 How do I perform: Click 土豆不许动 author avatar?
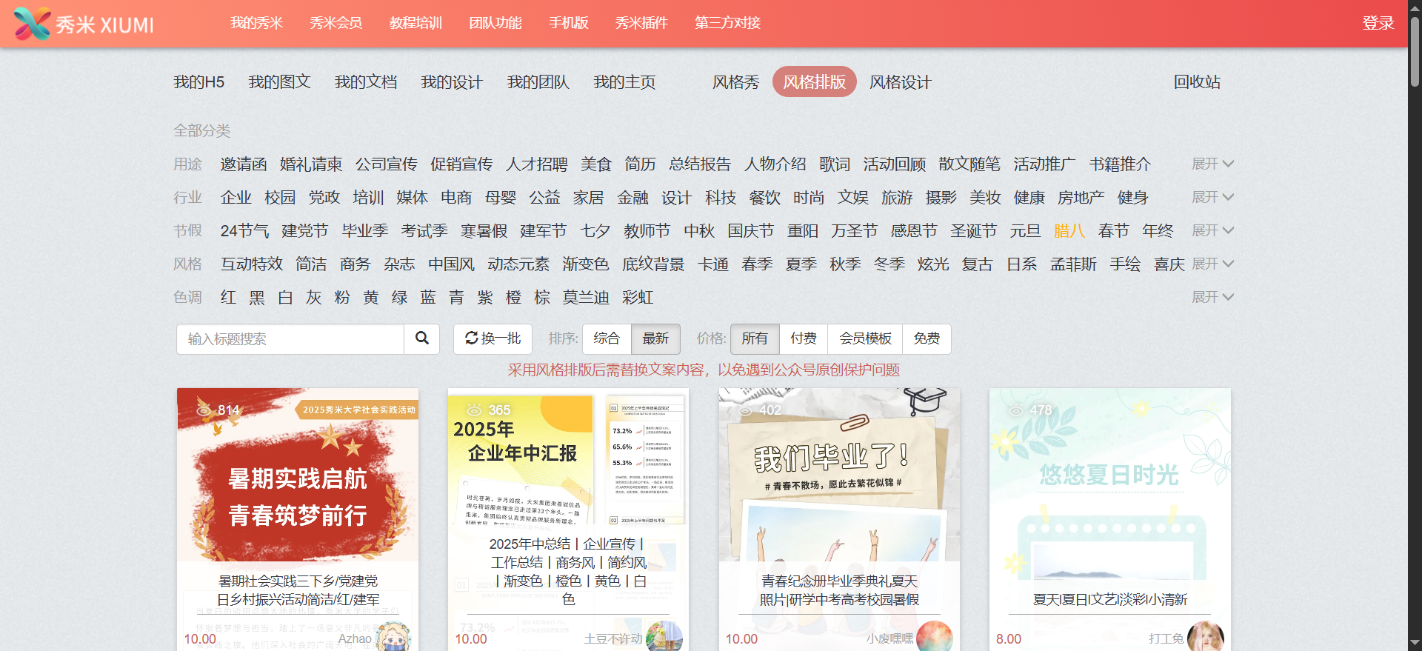coord(664,638)
